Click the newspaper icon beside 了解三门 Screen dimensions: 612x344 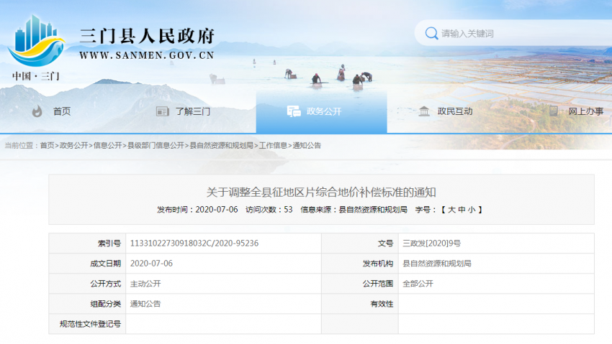pyautogui.click(x=163, y=111)
